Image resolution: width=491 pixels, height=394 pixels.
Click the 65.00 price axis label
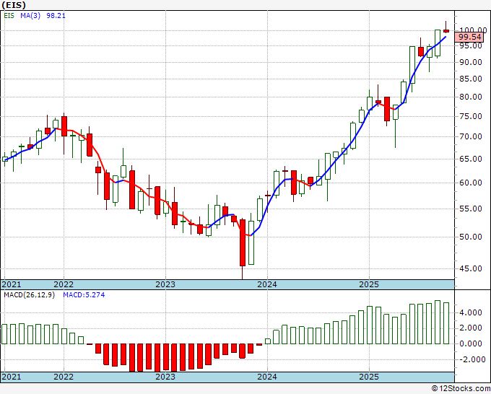[471, 159]
